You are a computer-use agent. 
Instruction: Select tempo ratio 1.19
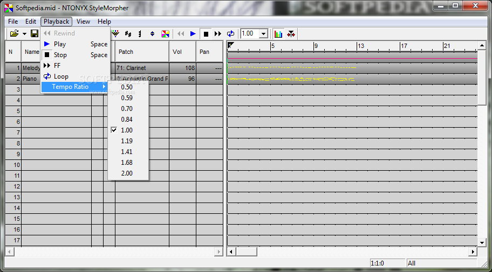coord(128,141)
